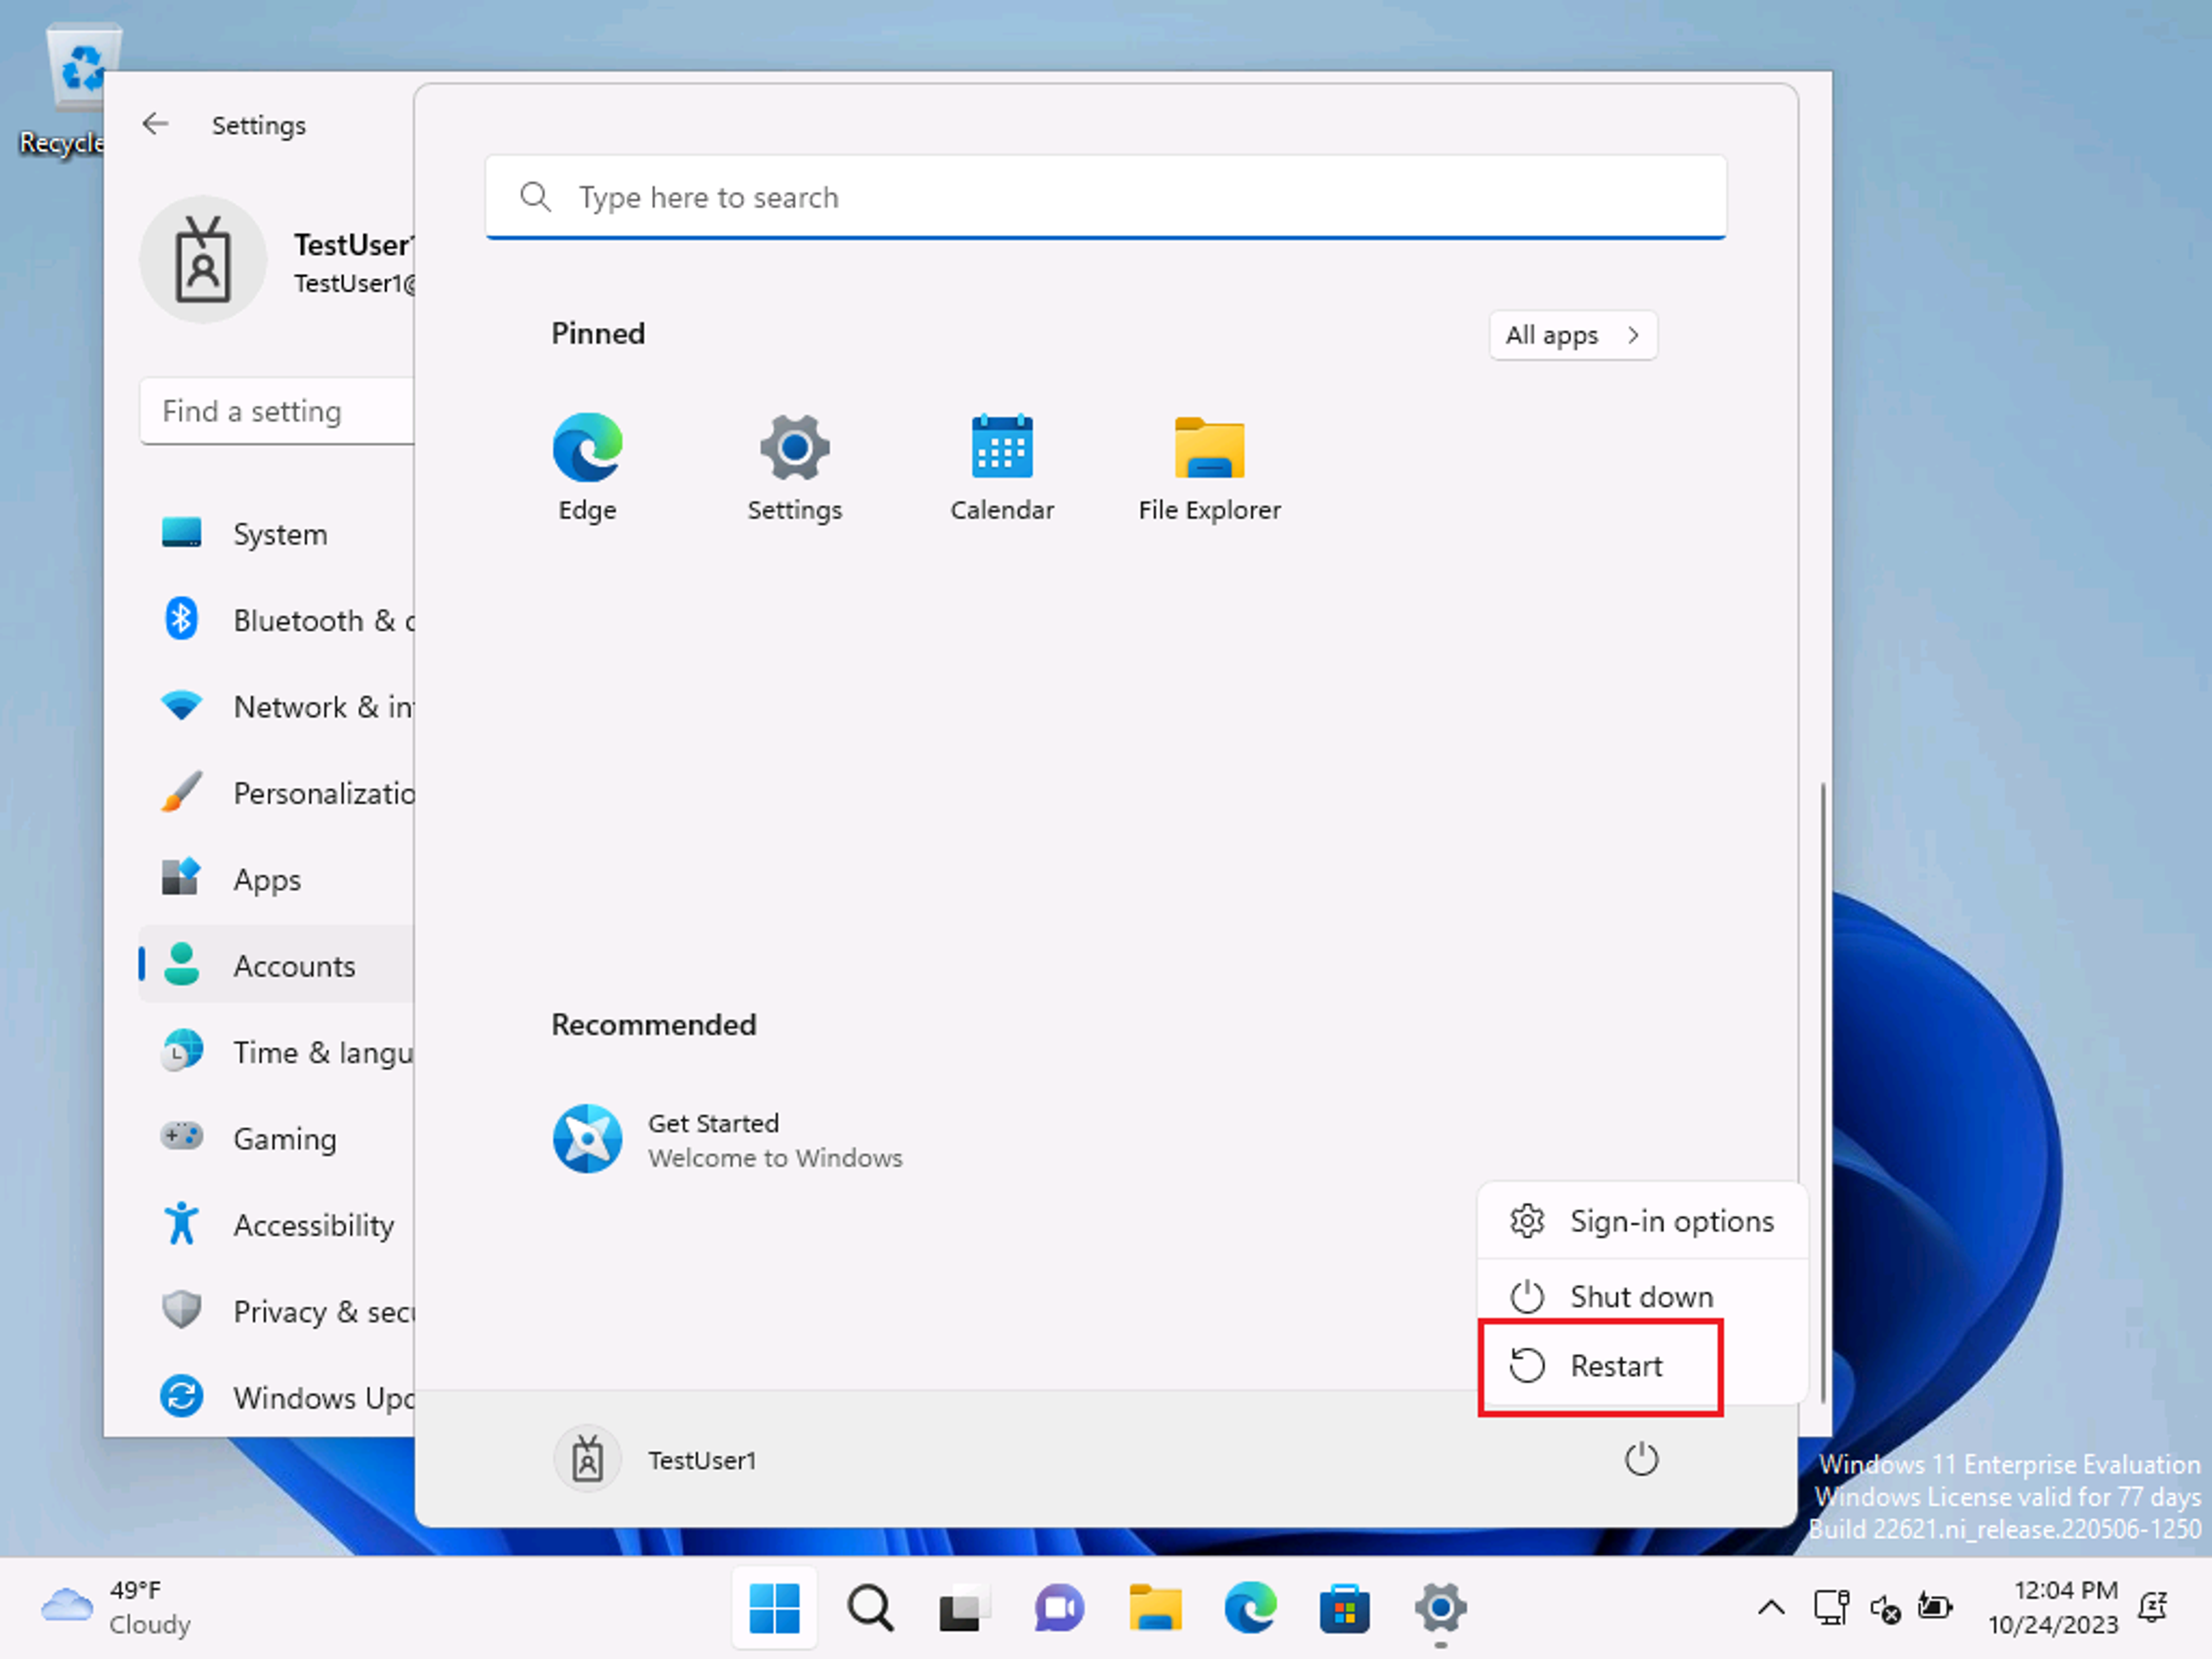Image resolution: width=2212 pixels, height=1659 pixels.
Task: Select Accounts in the Settings sidebar
Action: [277, 966]
